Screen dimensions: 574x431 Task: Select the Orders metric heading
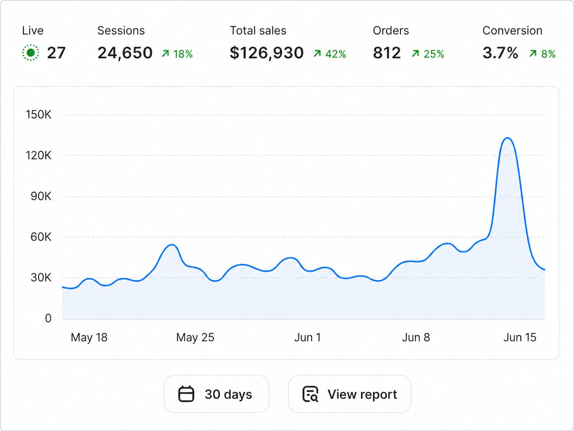click(391, 31)
